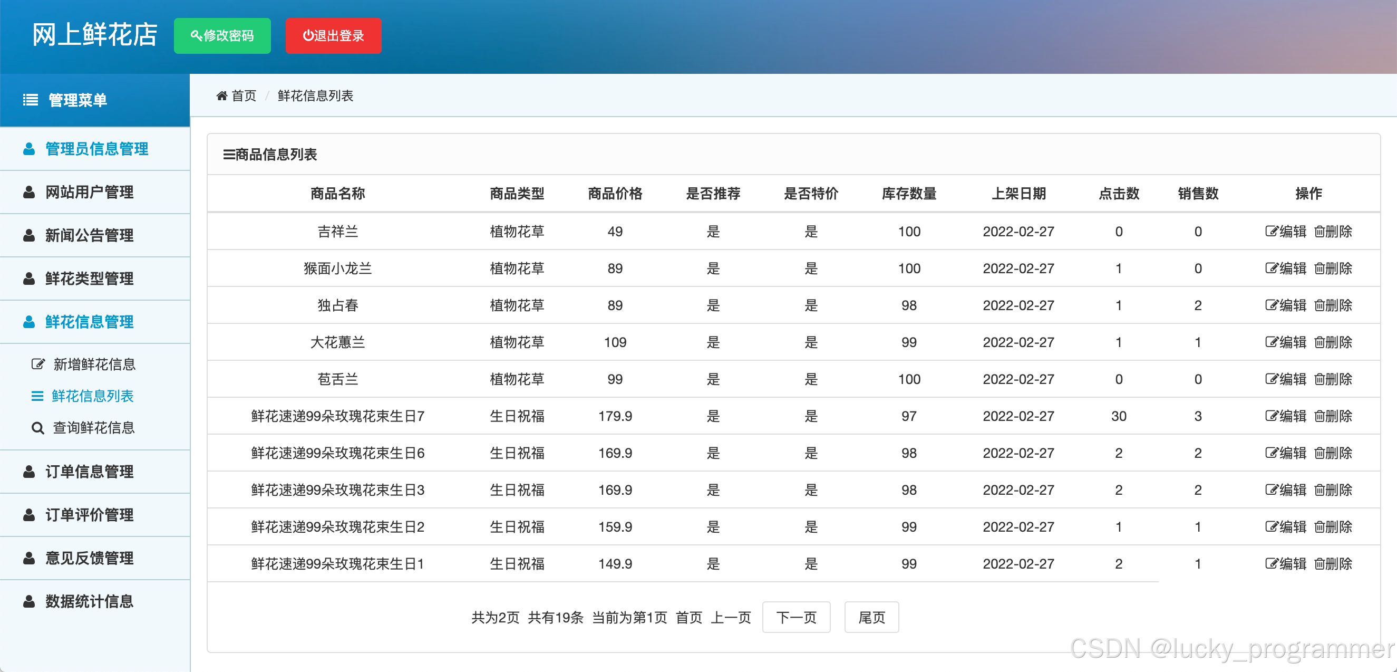Image resolution: width=1397 pixels, height=672 pixels.
Task: Go to next page with 下一页
Action: click(x=795, y=618)
